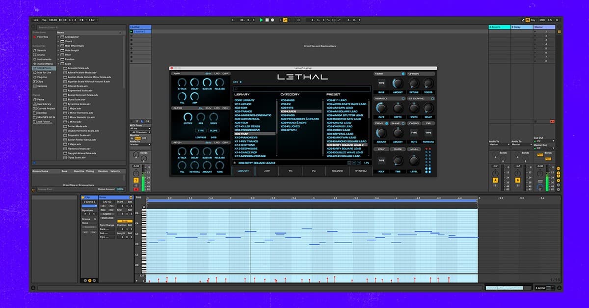Switch to the ARP tab in Lethal
The image size is (589, 308).
[x=267, y=171]
